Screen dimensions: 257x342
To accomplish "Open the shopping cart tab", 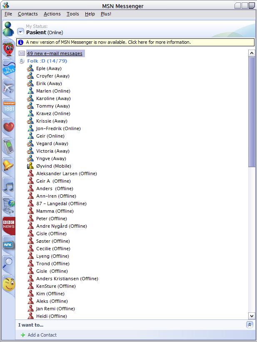I will tap(9, 205).
